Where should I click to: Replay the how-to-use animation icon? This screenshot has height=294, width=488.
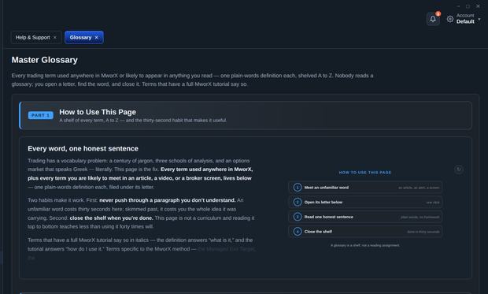tap(458, 169)
